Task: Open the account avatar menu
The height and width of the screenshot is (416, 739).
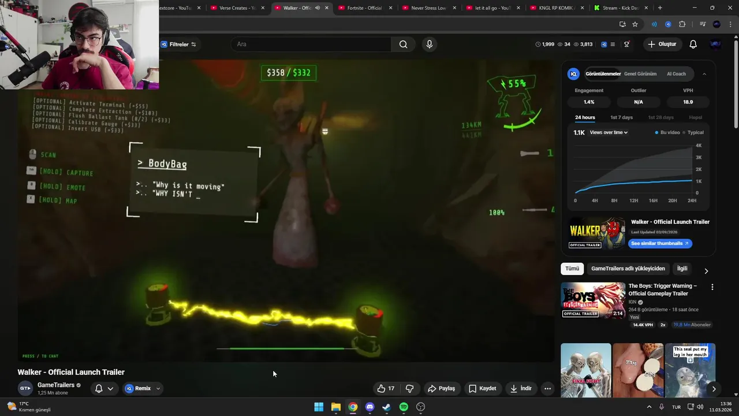Action: [x=715, y=44]
